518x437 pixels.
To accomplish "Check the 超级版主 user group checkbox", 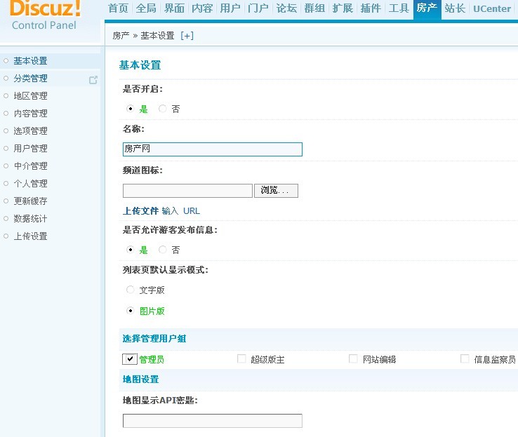I will point(241,358).
